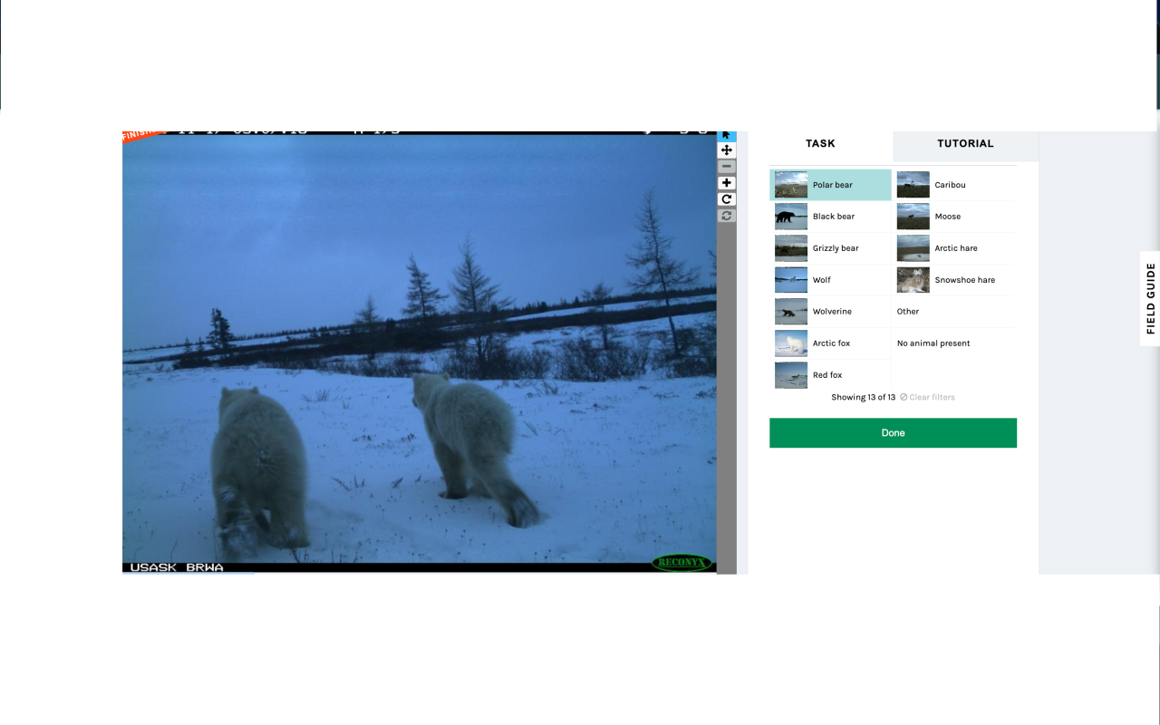
Task: Rotate the camera trap image
Action: point(727,199)
